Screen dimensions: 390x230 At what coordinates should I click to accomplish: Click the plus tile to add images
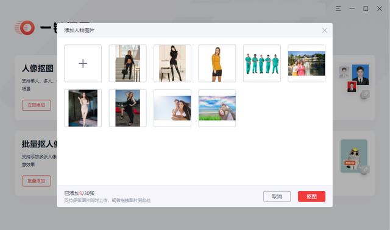83,63
